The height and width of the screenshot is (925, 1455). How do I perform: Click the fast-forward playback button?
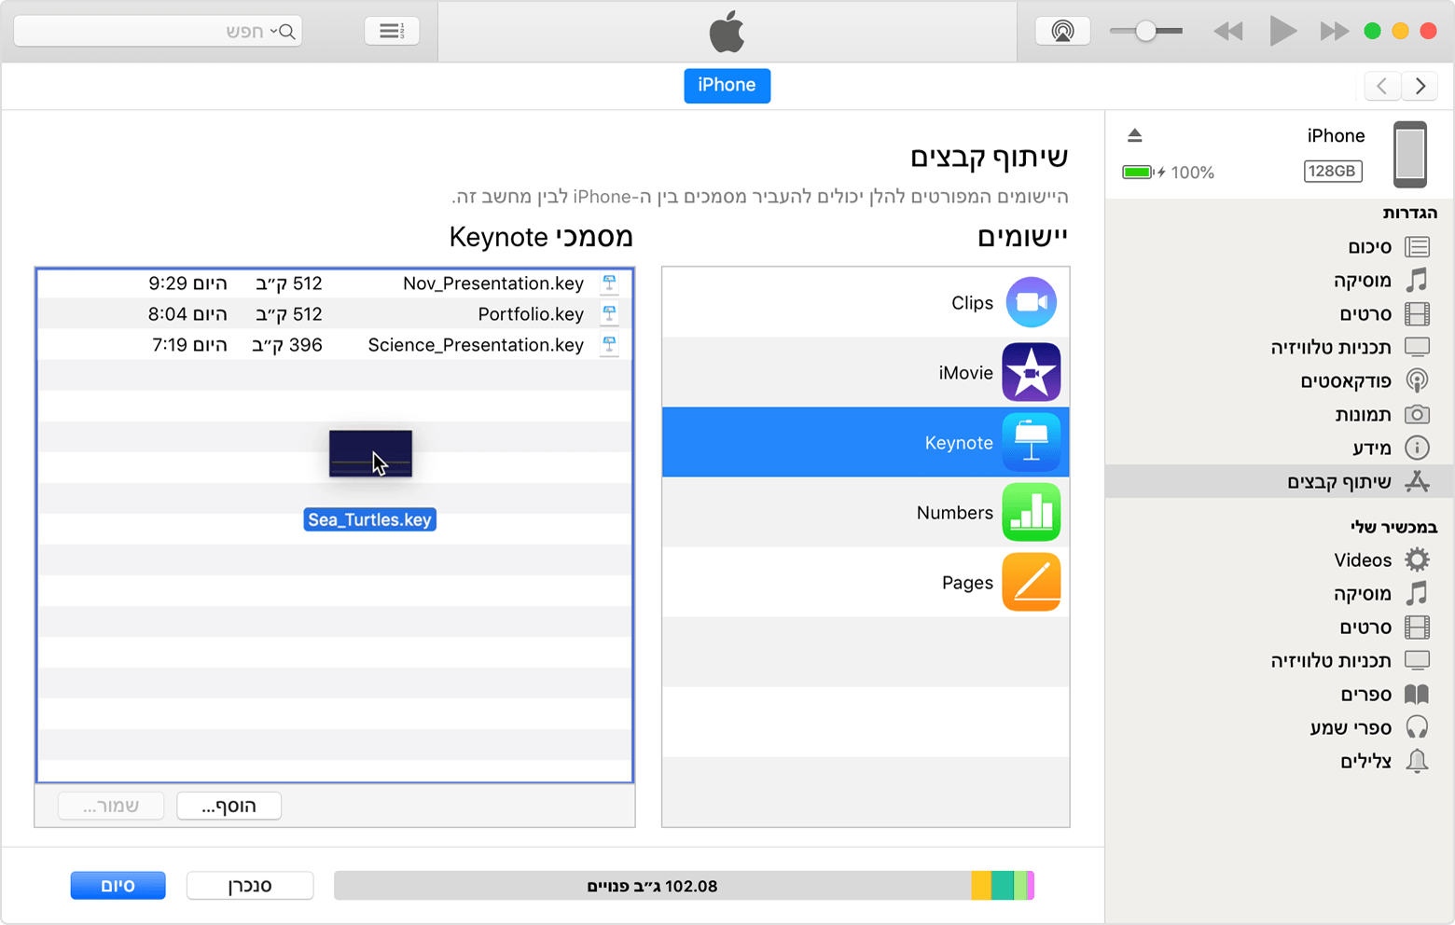(1334, 32)
